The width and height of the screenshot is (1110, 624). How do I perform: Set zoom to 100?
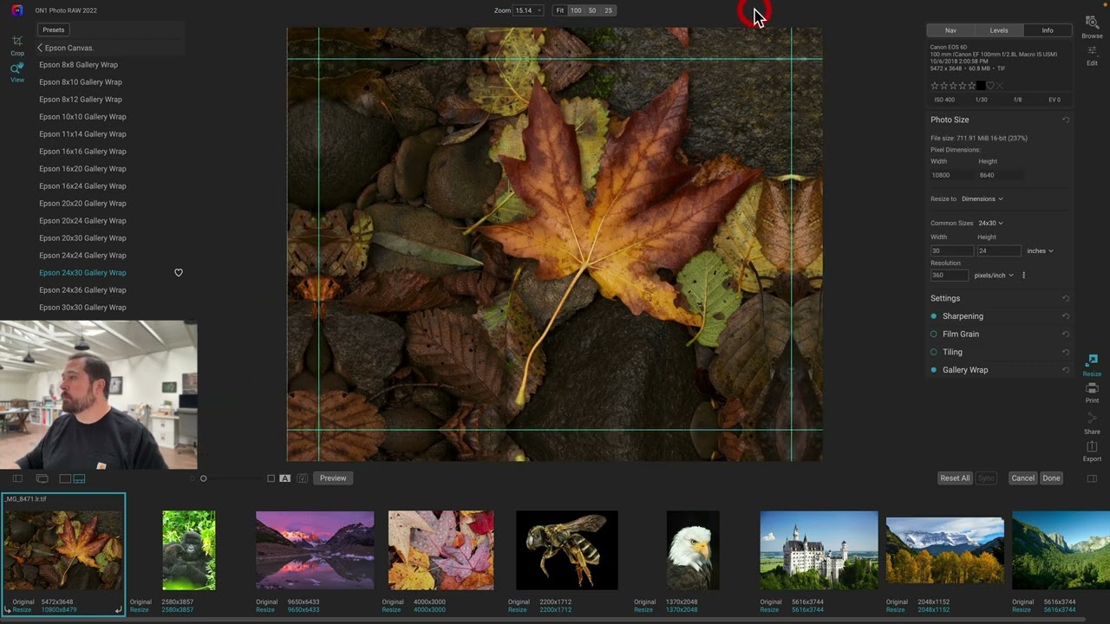tap(576, 10)
